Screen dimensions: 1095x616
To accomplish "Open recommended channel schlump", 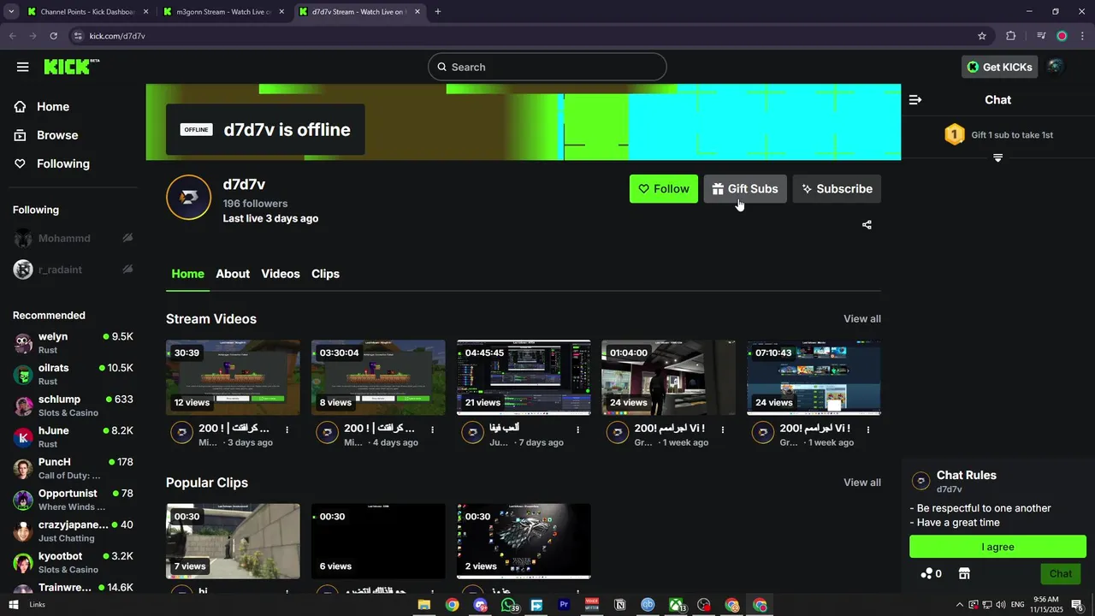I will [x=74, y=406].
